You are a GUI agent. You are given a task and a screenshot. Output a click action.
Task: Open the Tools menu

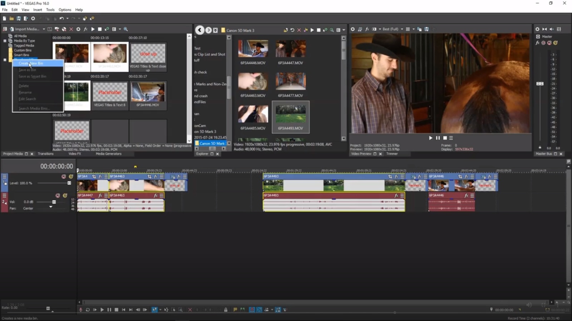50,10
